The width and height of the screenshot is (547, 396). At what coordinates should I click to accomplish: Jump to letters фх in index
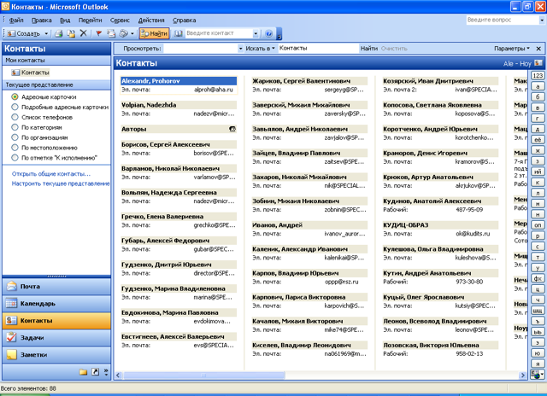(538, 278)
